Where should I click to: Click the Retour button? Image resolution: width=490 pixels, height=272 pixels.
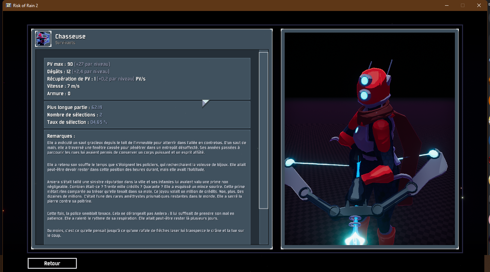point(52,263)
